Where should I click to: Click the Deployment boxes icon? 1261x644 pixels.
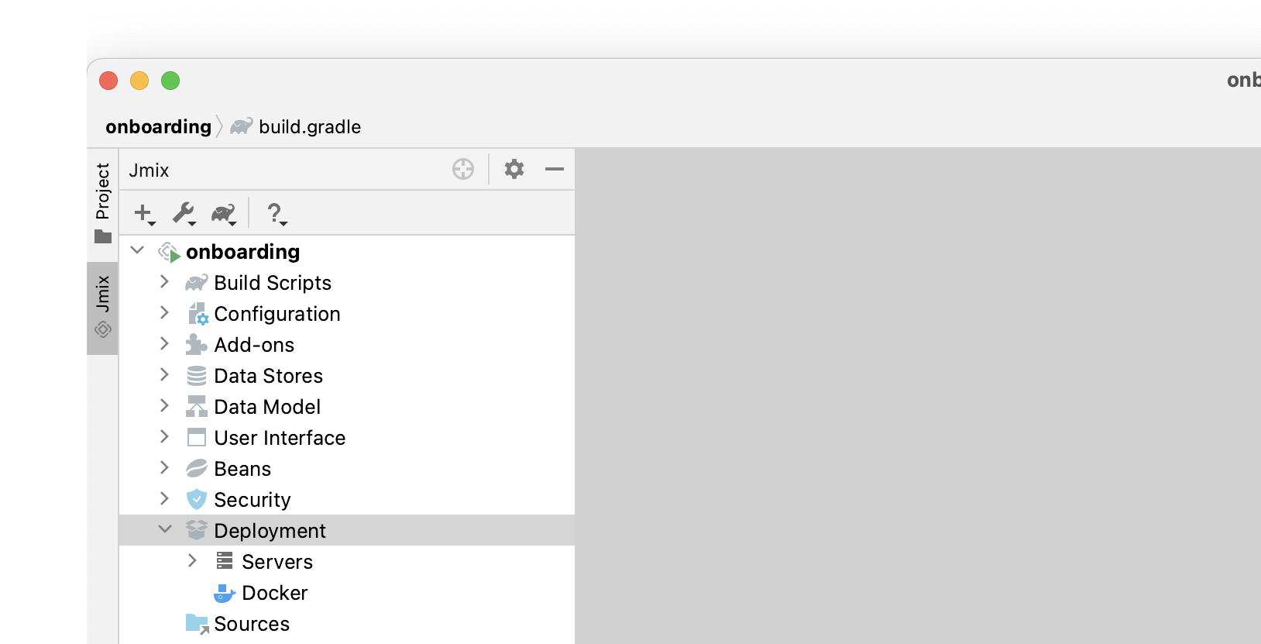[x=197, y=530]
